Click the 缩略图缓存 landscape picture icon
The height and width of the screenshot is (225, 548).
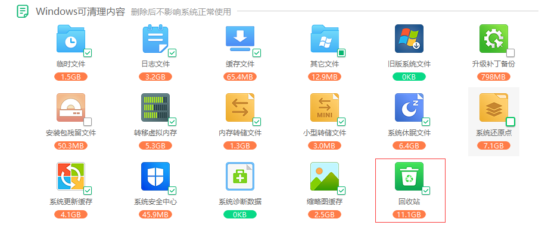(x=325, y=176)
